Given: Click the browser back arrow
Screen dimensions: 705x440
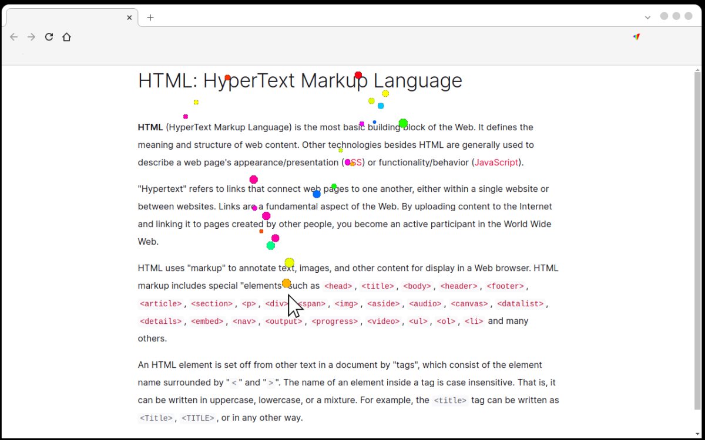Looking at the screenshot, I should (14, 37).
